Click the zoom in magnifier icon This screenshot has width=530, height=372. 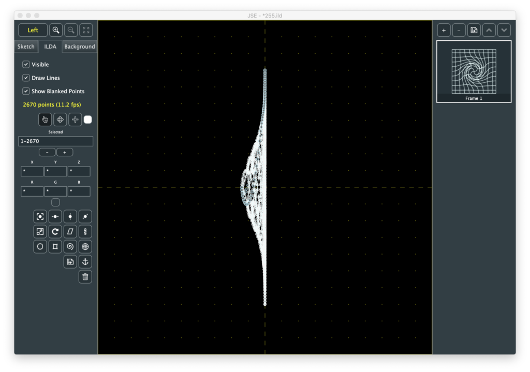pos(56,30)
